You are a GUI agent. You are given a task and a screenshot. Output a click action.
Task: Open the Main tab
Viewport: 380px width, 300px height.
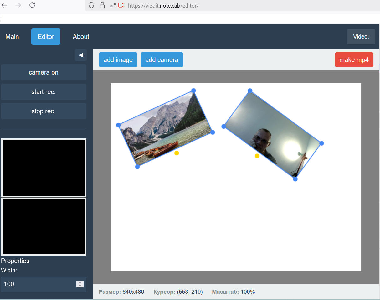(x=12, y=37)
